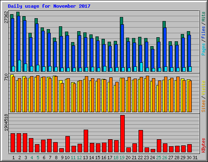Click the day '7' axis label
Image resolution: width=208 pixels, height=162 pixels.
coord(50,158)
